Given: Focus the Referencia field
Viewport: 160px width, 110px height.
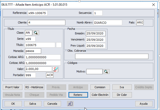Looking at the screenshot, I should (37, 13).
